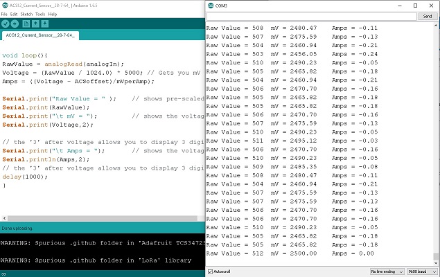
Task: Click the Voltage calculation code line
Action: coord(101,73)
